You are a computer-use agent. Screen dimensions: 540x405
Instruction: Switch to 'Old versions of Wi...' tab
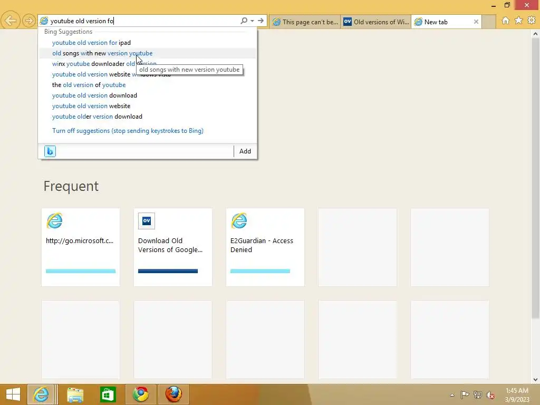376,22
